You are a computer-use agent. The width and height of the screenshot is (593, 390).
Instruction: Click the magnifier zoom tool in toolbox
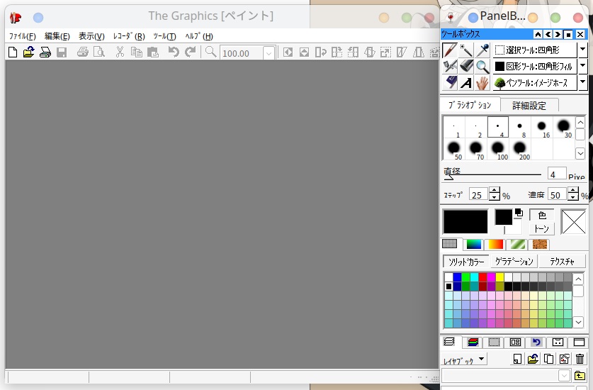482,66
